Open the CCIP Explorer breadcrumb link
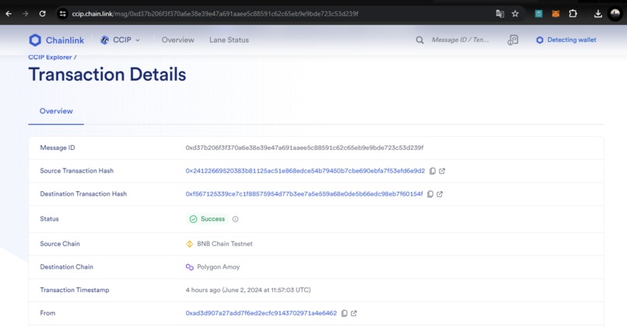Screen dimensions: 627x327 50,57
